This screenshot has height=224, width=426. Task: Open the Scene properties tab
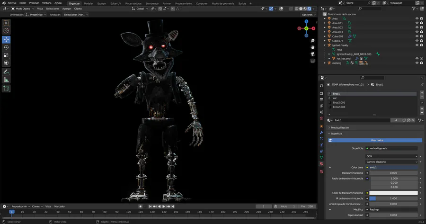pos(321,112)
